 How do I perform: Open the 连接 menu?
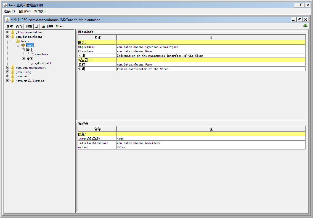9,11
